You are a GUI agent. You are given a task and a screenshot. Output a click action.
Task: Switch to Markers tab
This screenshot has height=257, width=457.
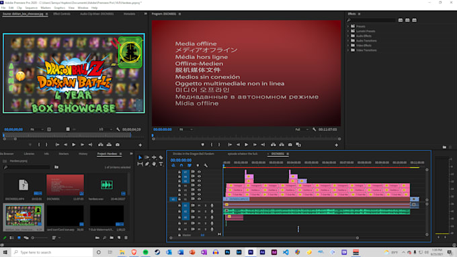tap(64, 154)
